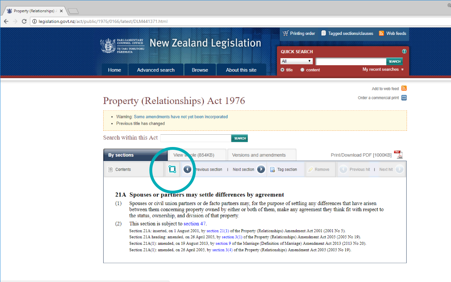Image resolution: width=451 pixels, height=282 pixels.
Task: Open the amendments not yet incorporated warning link
Action: pos(181,117)
